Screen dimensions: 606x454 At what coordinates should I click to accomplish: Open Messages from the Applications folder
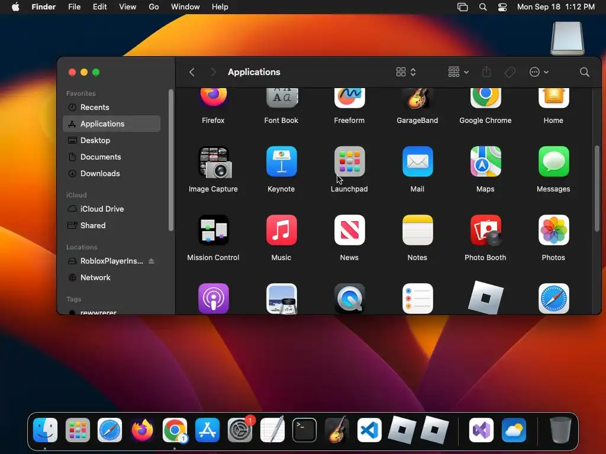pyautogui.click(x=553, y=161)
